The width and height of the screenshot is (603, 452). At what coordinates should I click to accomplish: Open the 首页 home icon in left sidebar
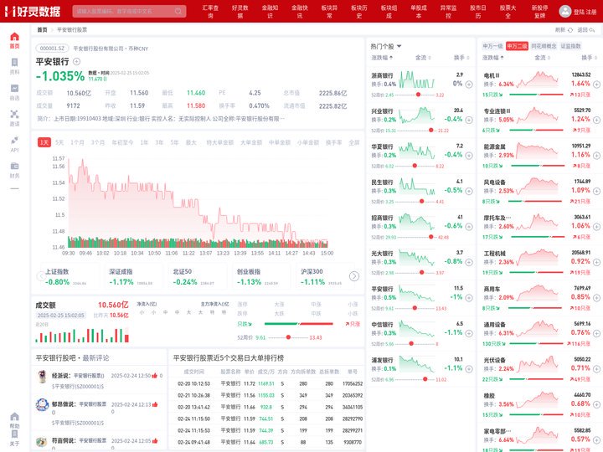(x=14, y=37)
